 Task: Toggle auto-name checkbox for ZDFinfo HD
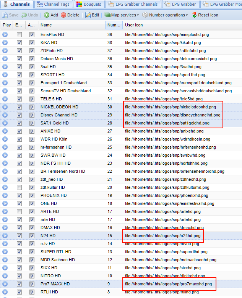[x=32, y=51]
